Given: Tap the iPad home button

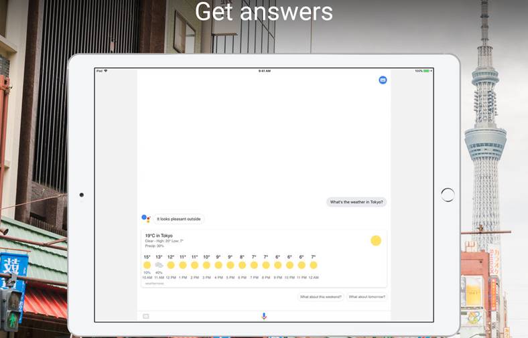Looking at the screenshot, I should 448,195.
